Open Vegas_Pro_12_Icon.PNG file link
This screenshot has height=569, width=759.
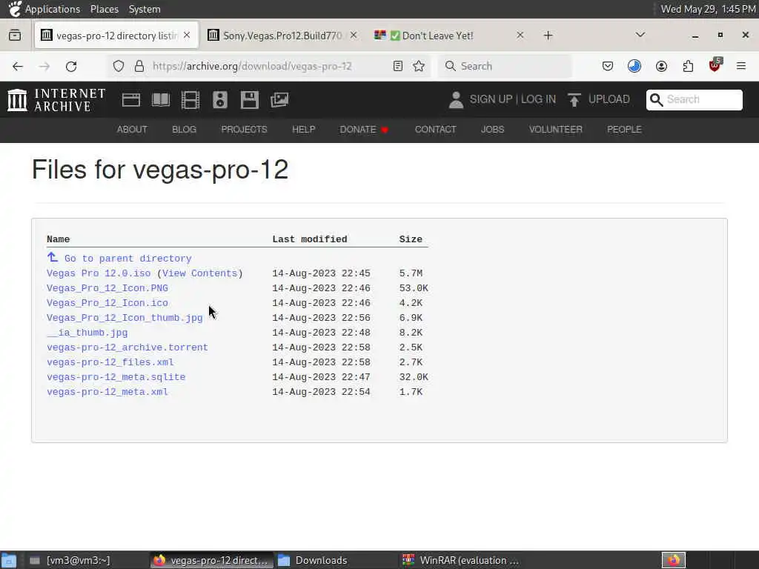[107, 288]
